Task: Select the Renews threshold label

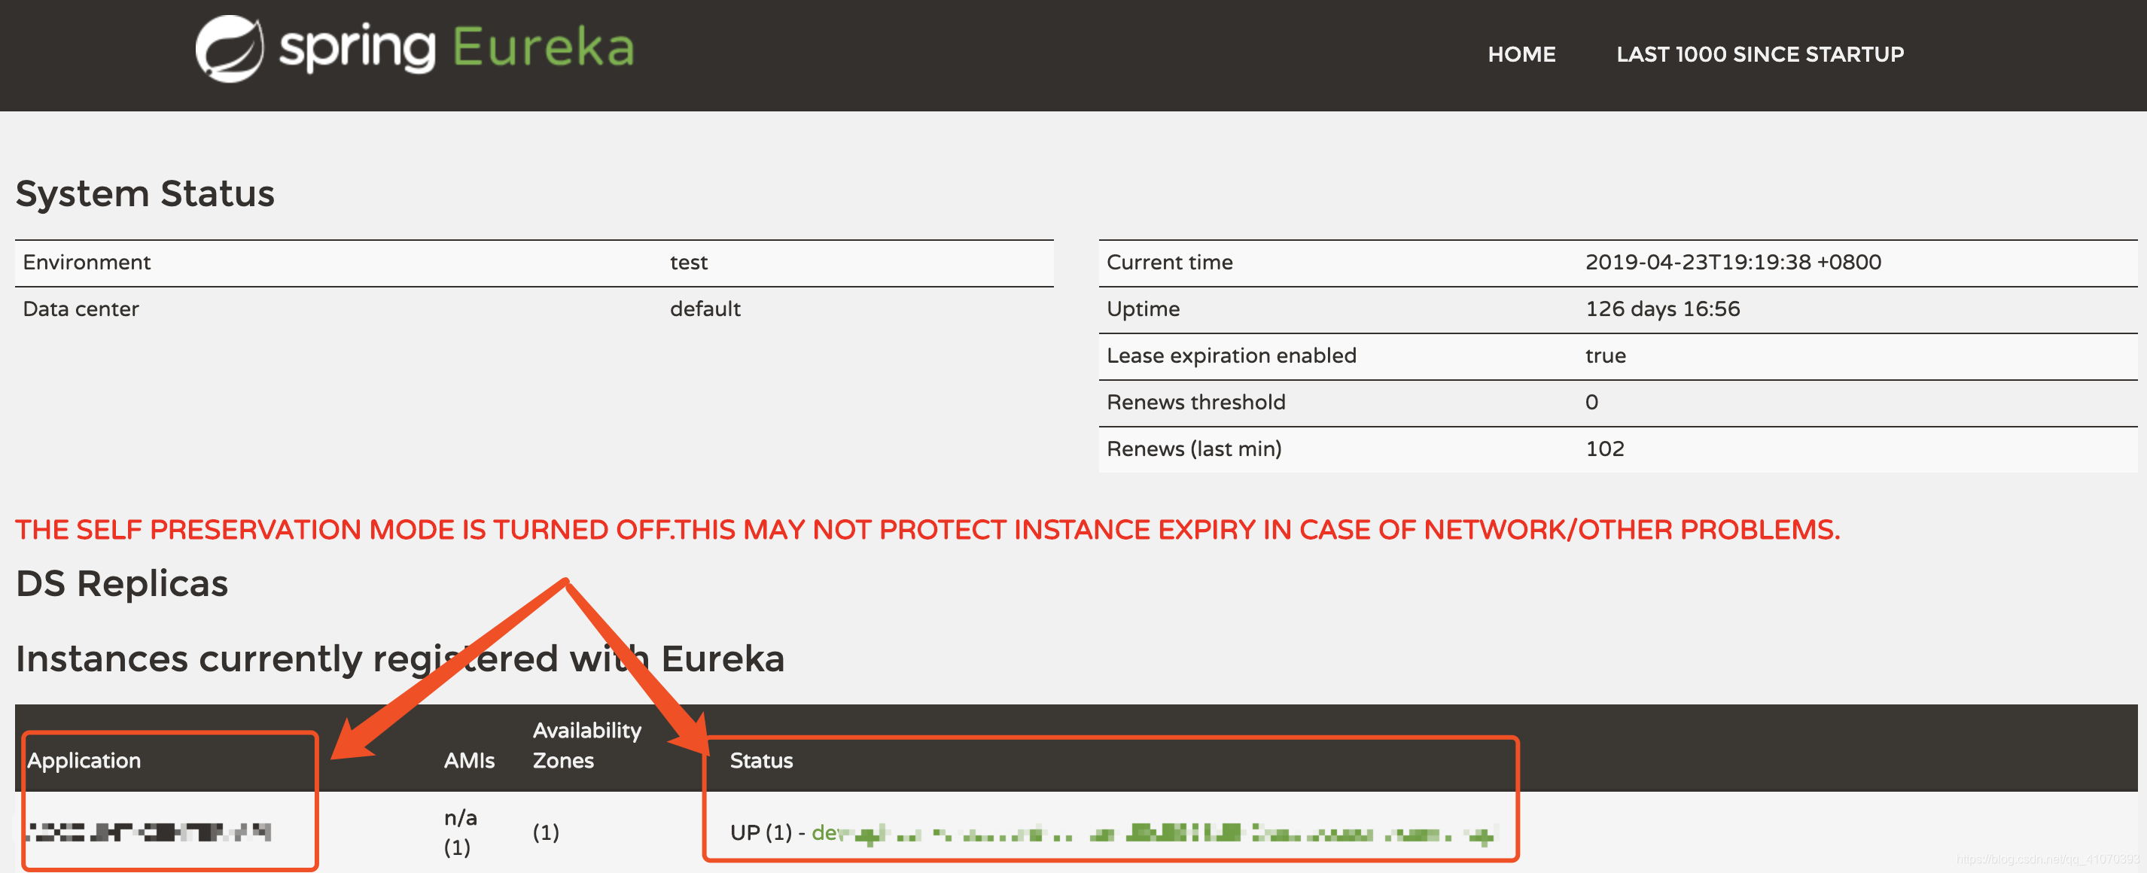Action: [1195, 403]
